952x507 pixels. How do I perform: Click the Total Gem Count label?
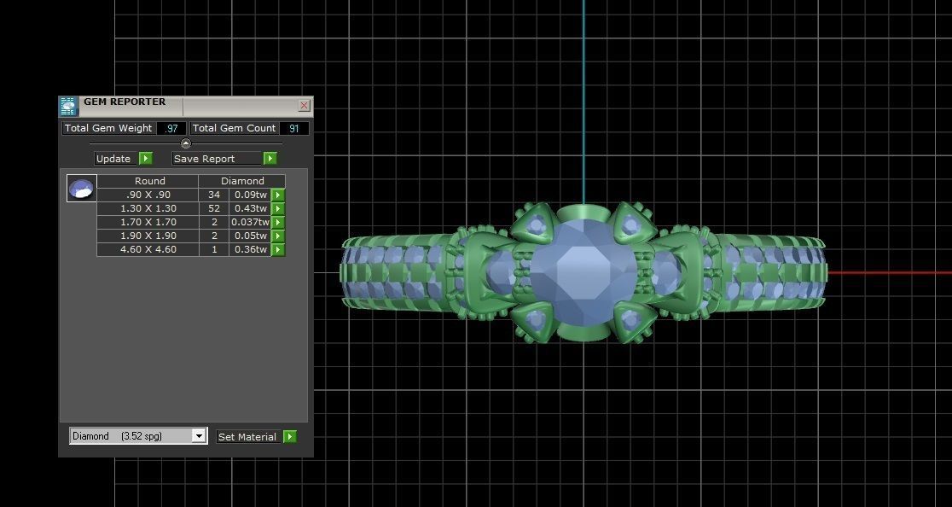pyautogui.click(x=235, y=128)
